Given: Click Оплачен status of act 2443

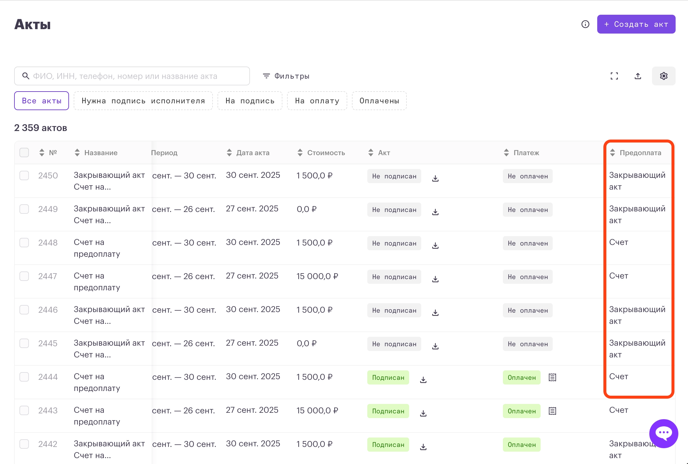Looking at the screenshot, I should [x=522, y=411].
